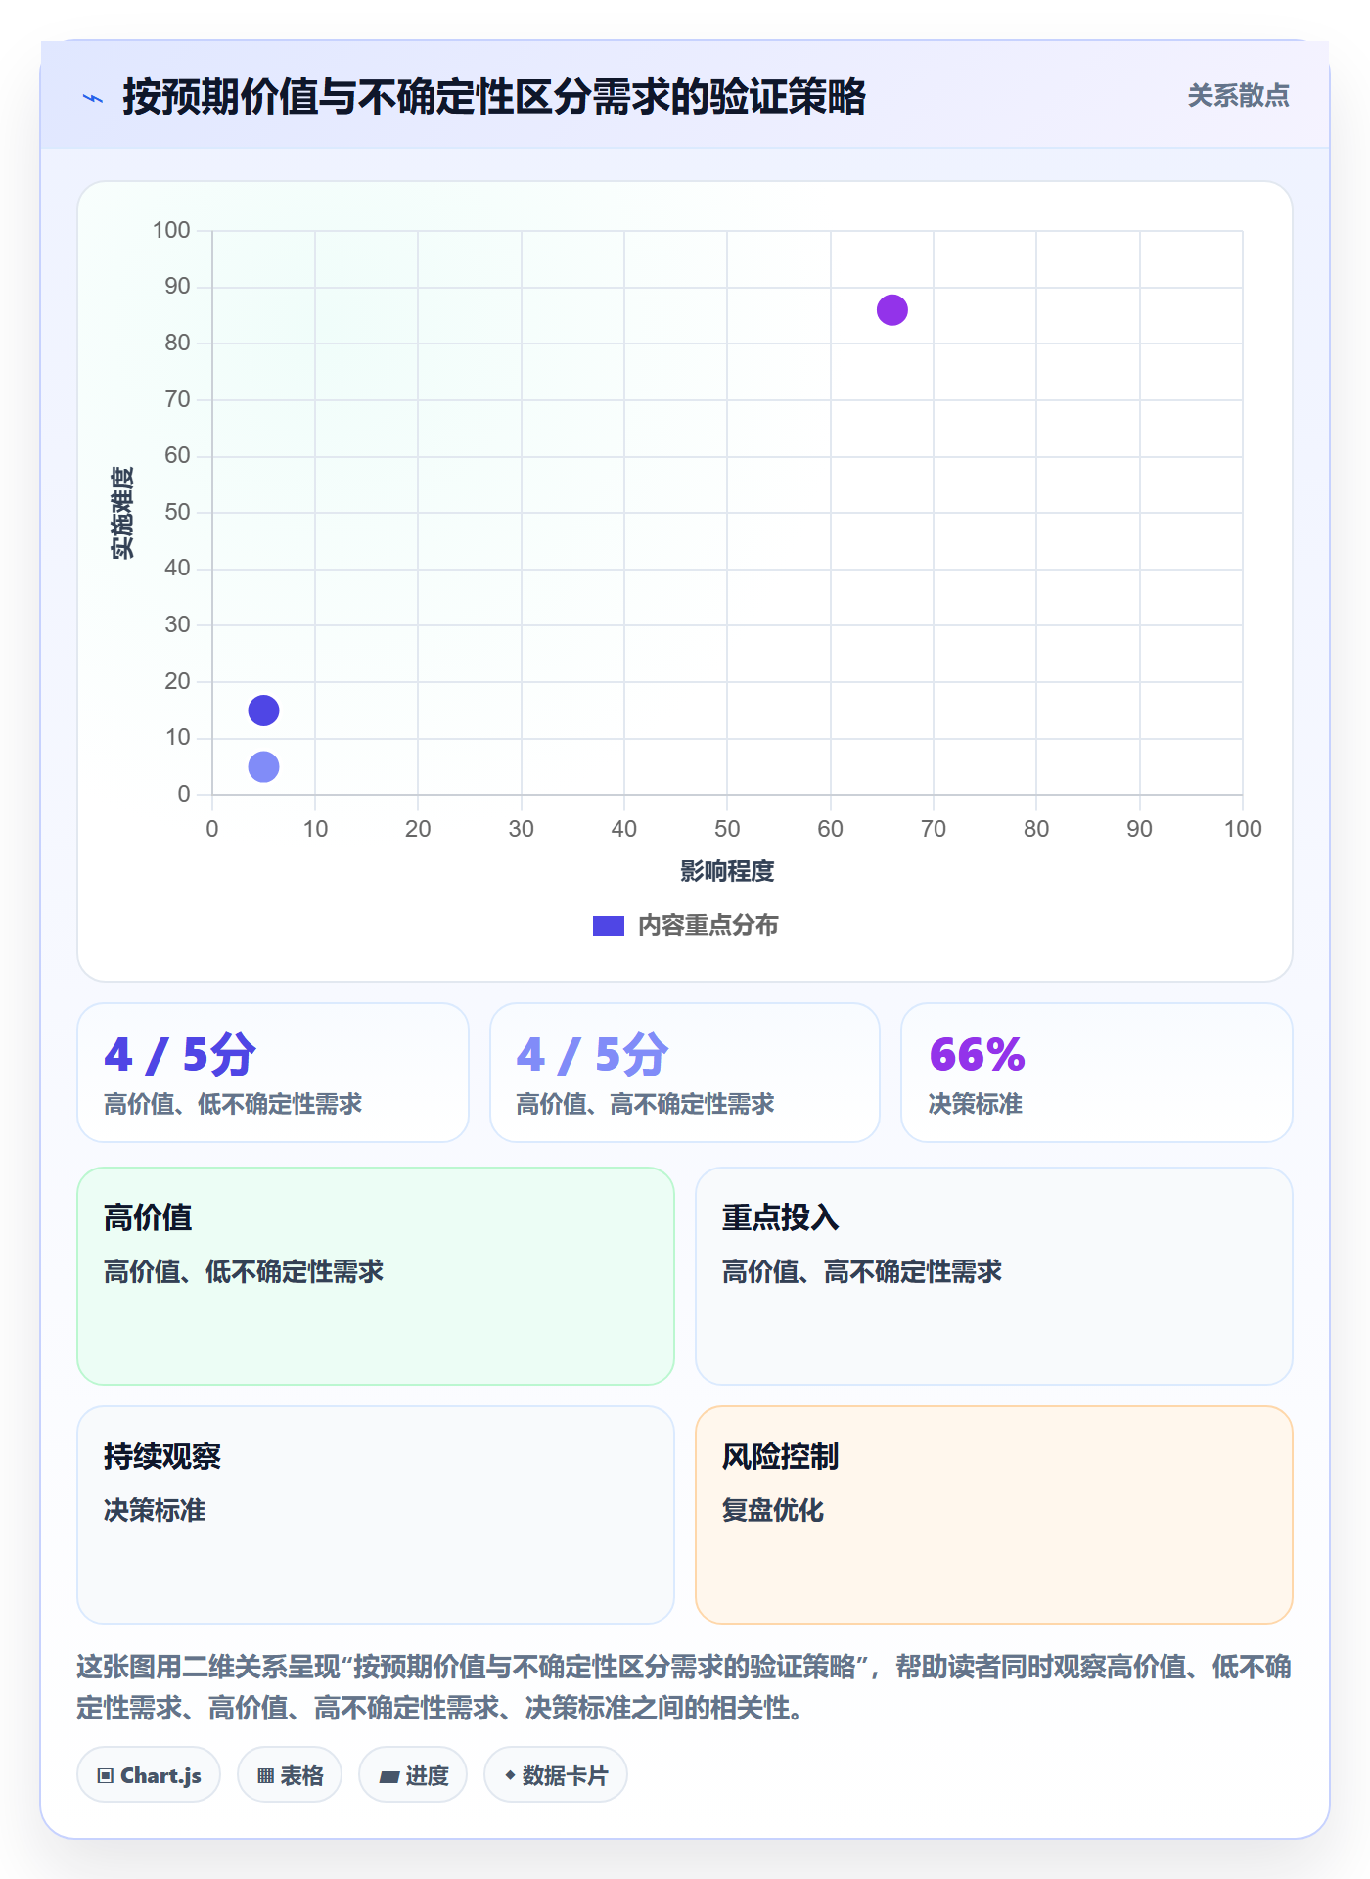Open the 高价值 quadrant card heading
Image resolution: width=1370 pixels, height=1879 pixels.
coord(148,1217)
